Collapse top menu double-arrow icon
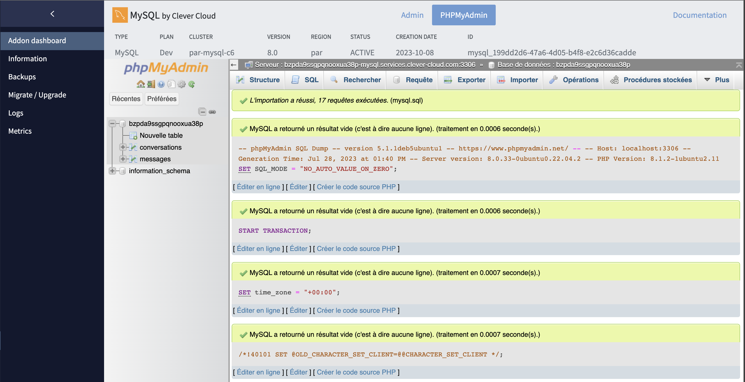The image size is (745, 382). point(739,65)
